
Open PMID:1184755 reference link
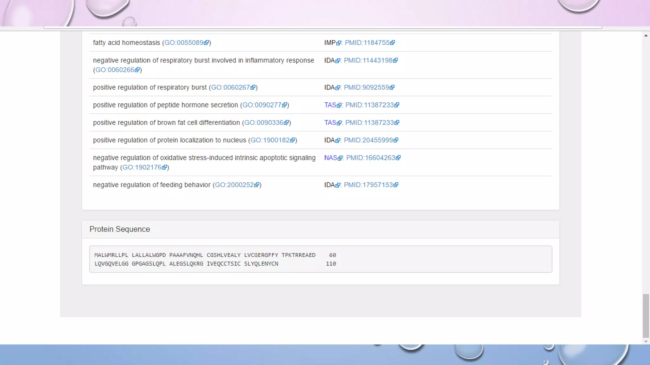click(367, 43)
